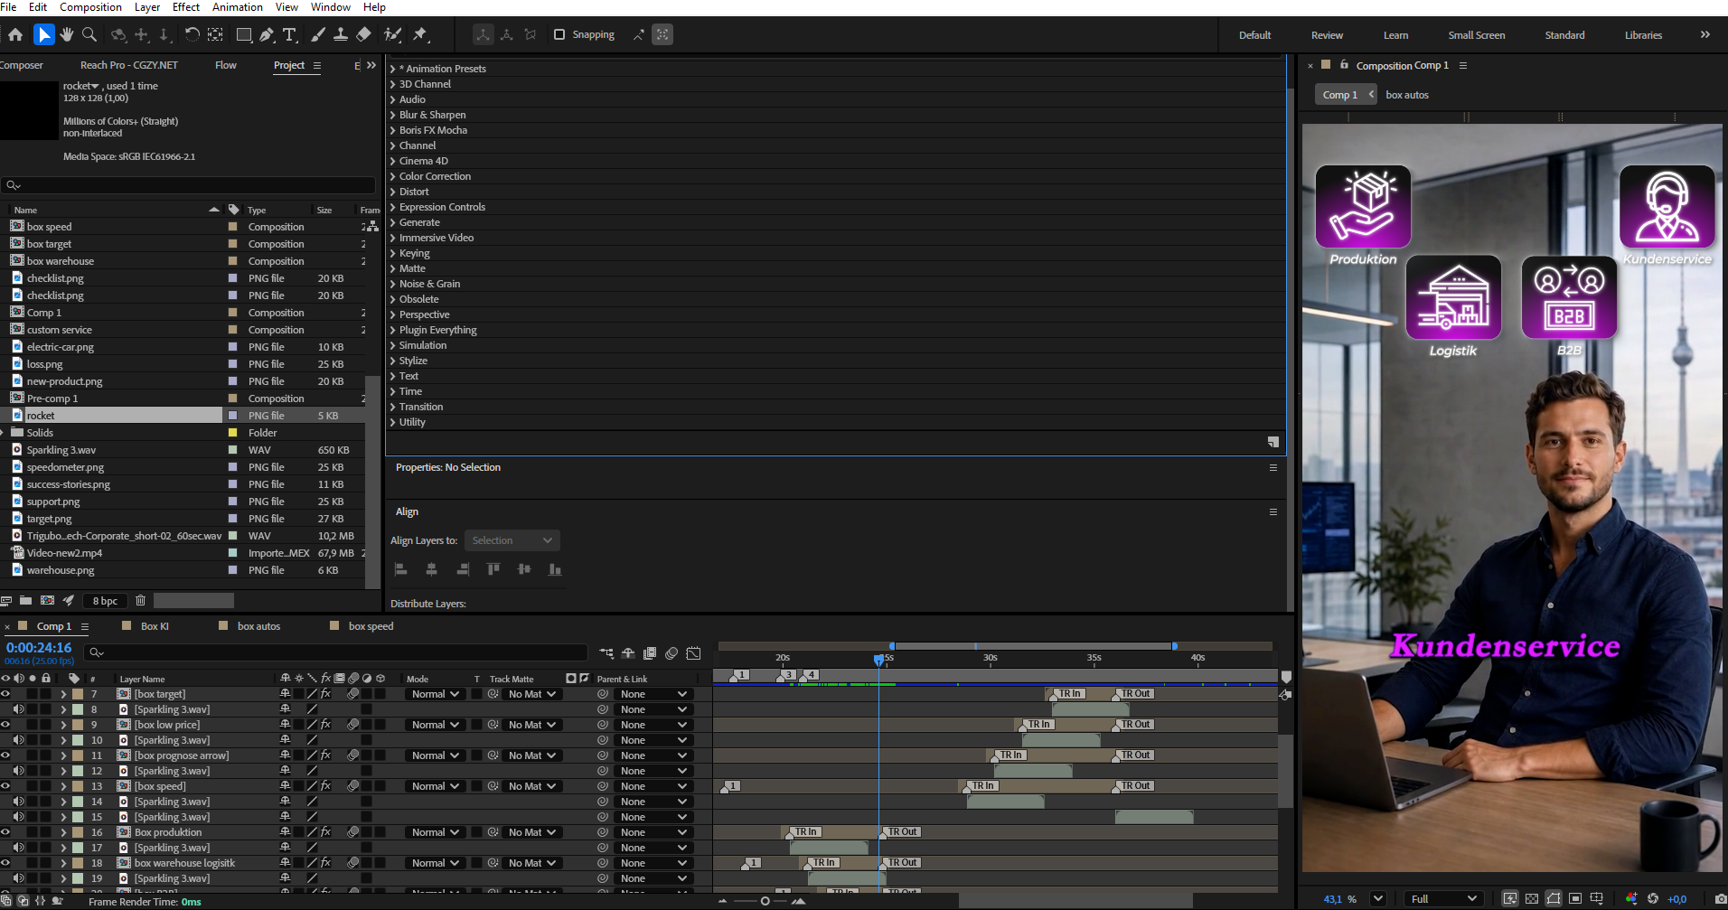The height and width of the screenshot is (910, 1728).
Task: Open the Animation menu
Action: [x=237, y=7]
